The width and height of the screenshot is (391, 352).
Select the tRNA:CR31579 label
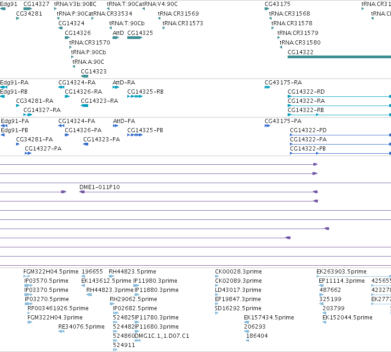coord(298,33)
